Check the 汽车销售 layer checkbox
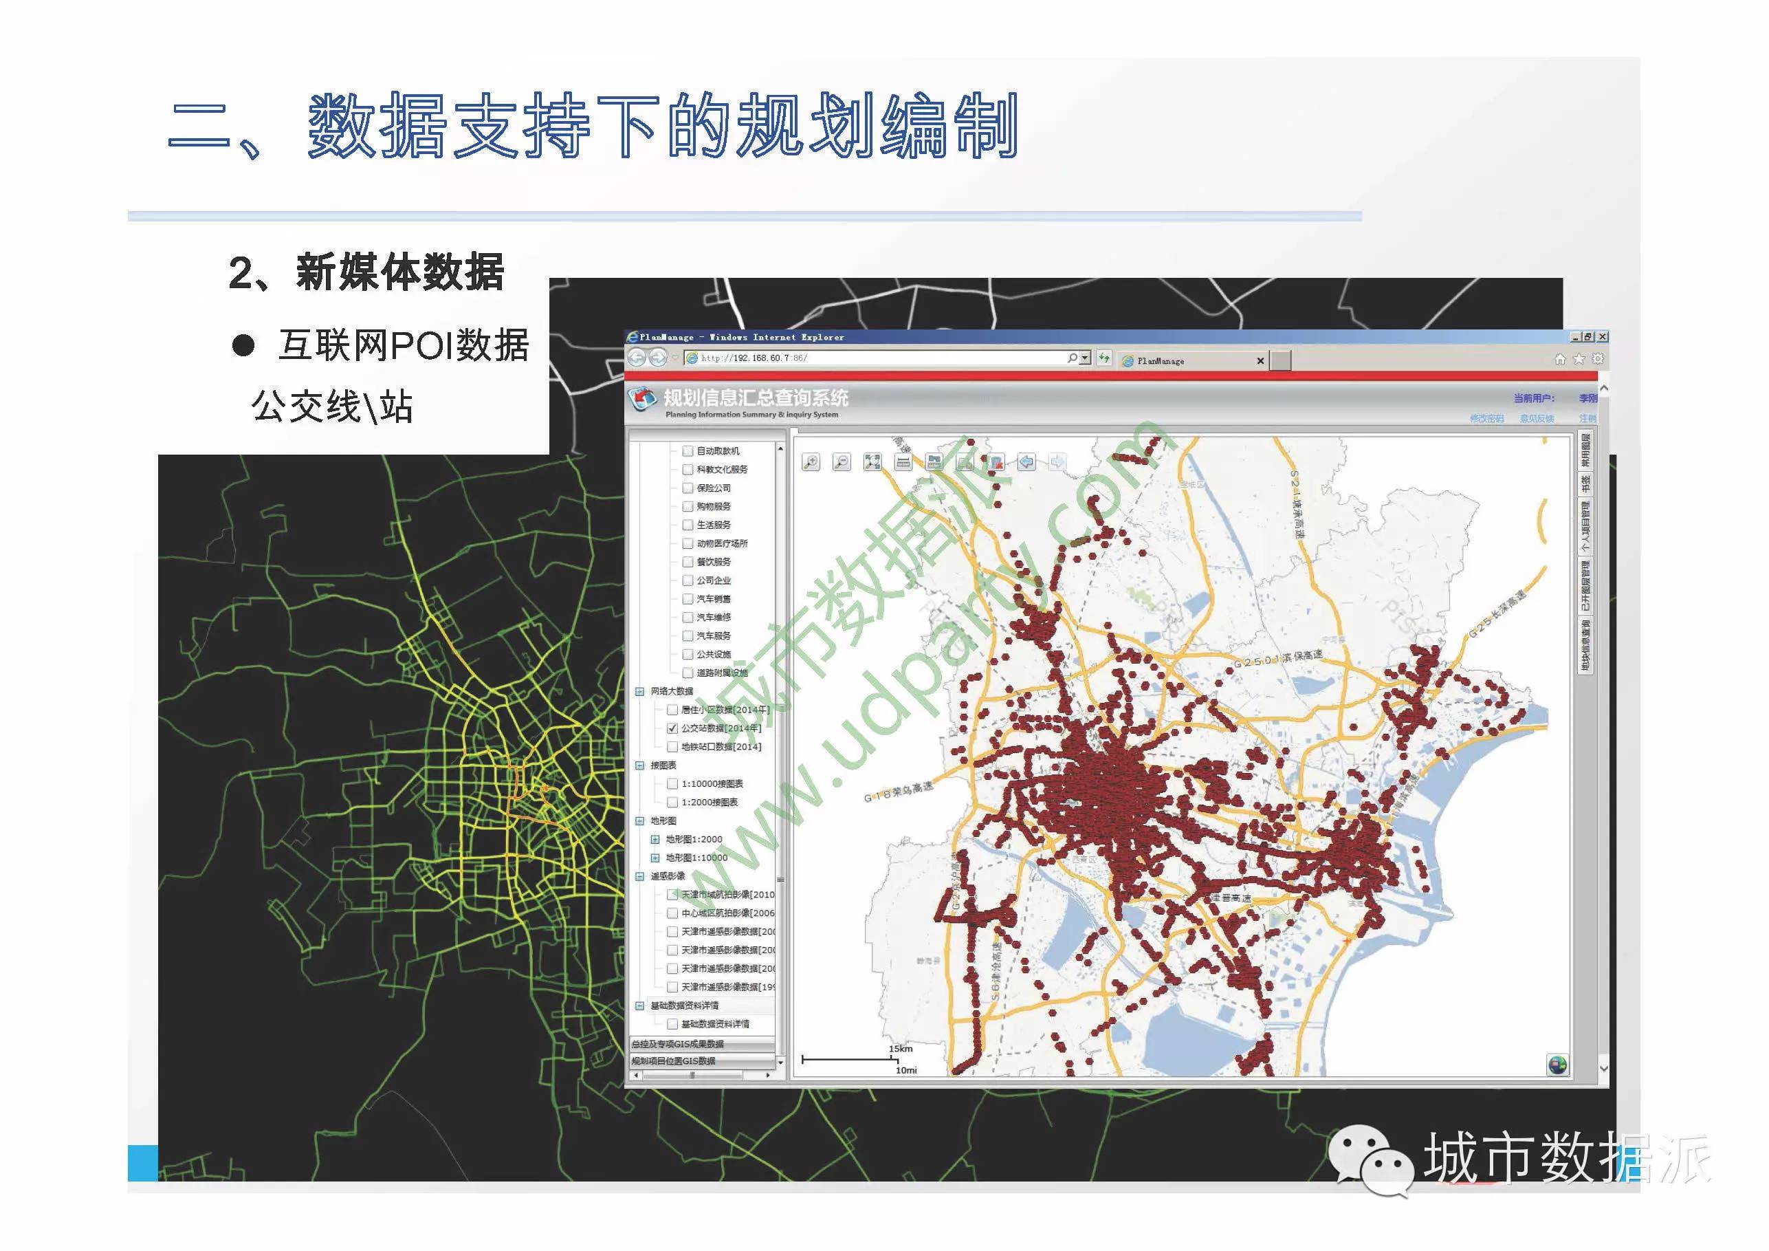 [688, 599]
